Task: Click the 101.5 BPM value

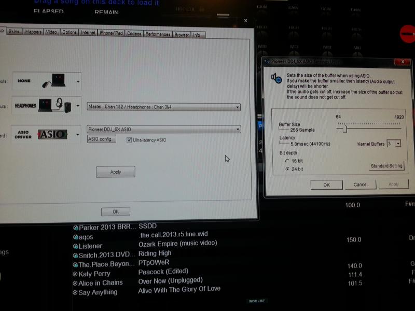Action: click(x=355, y=284)
